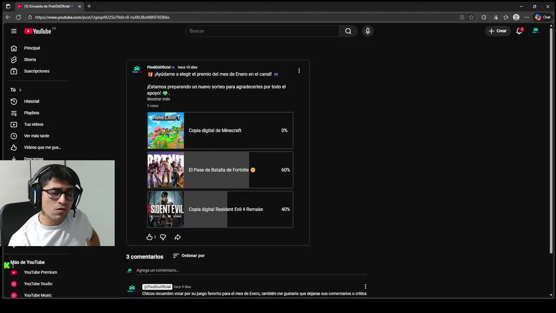556x313 pixels.
Task: Open browser settings and more menu
Action: [526, 17]
